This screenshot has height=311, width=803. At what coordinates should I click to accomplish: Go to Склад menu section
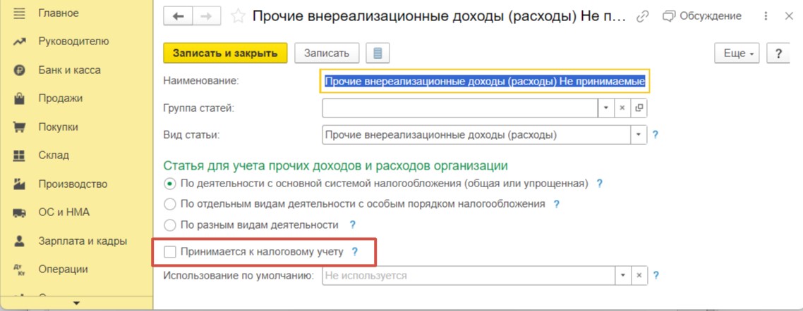[53, 155]
